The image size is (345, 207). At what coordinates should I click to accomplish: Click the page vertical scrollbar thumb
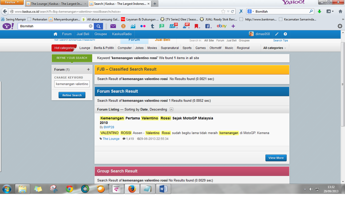pyautogui.click(x=343, y=84)
